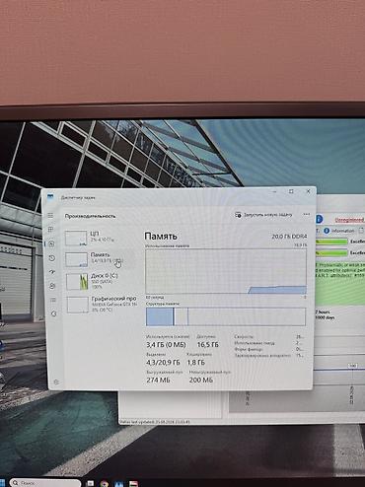Open the red-white app icon on taskbar
This screenshot has width=365, height=487.
(133, 484)
